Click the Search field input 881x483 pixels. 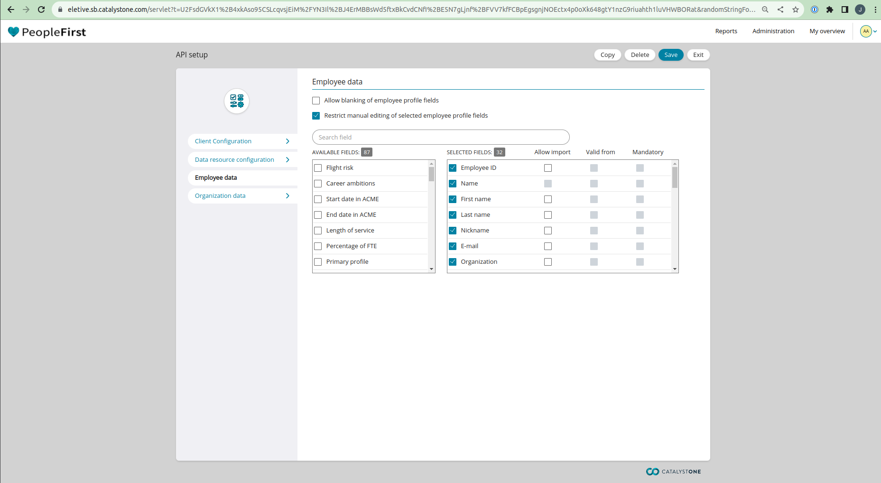(441, 138)
